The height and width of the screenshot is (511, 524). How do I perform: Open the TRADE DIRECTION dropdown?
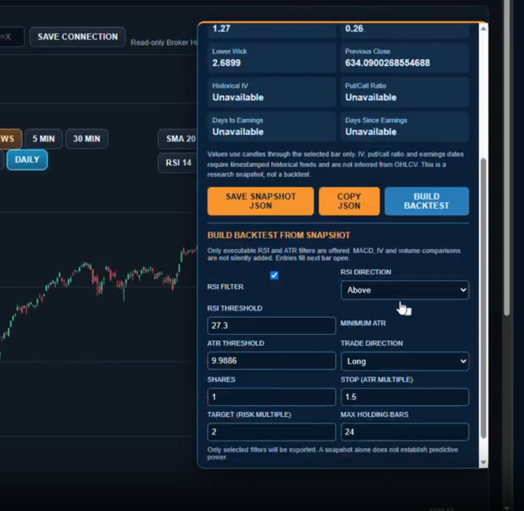(405, 361)
